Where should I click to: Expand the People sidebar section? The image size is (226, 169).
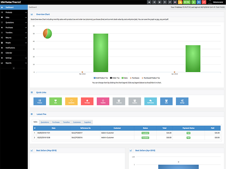14,43
